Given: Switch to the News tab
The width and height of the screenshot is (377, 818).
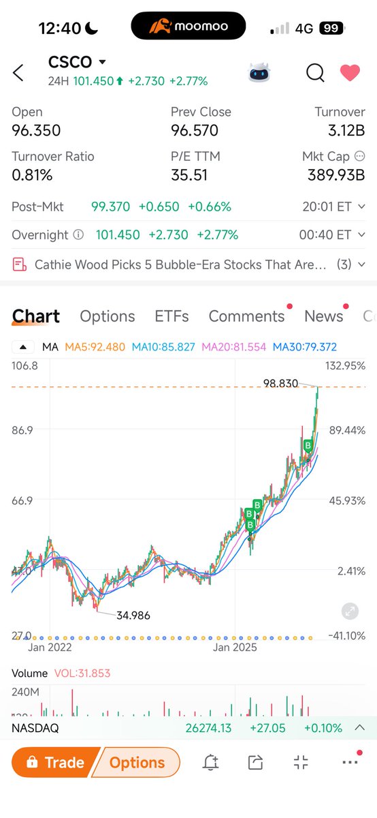Looking at the screenshot, I should pos(324,316).
